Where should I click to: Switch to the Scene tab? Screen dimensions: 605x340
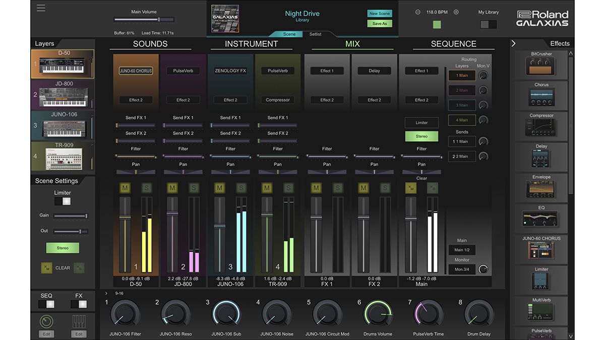click(289, 34)
